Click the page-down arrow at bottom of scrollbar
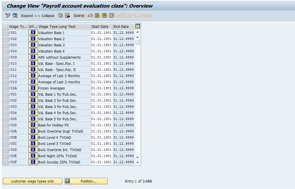This screenshot has height=189, width=295. 138,162
